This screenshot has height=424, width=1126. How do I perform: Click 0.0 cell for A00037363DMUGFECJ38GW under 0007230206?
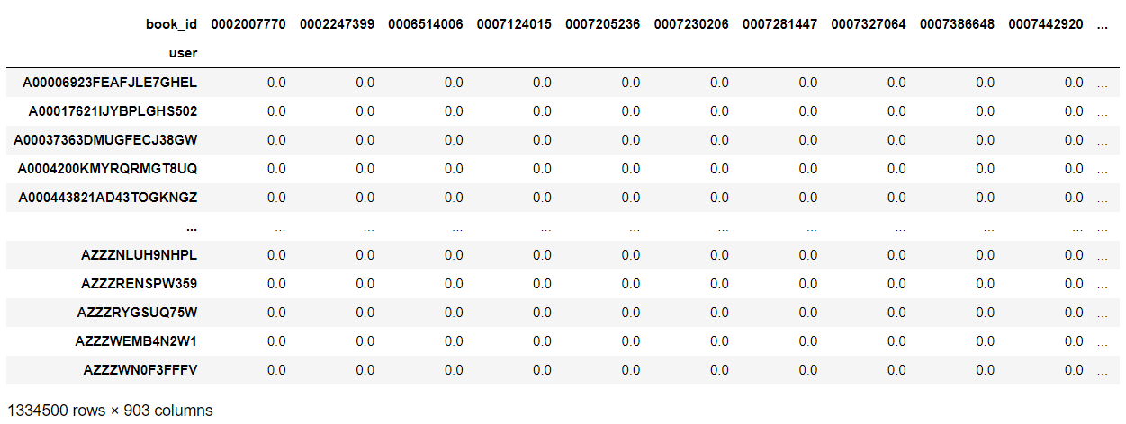719,140
